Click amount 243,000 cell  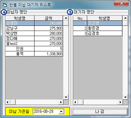tap(49, 23)
